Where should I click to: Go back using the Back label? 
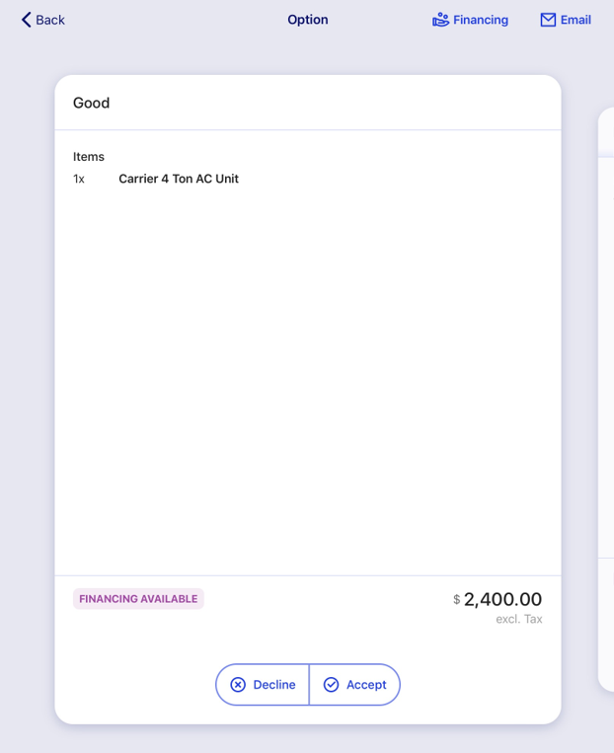point(50,20)
